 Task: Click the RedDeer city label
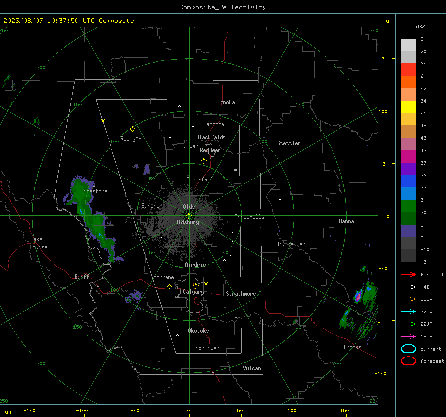click(210, 150)
